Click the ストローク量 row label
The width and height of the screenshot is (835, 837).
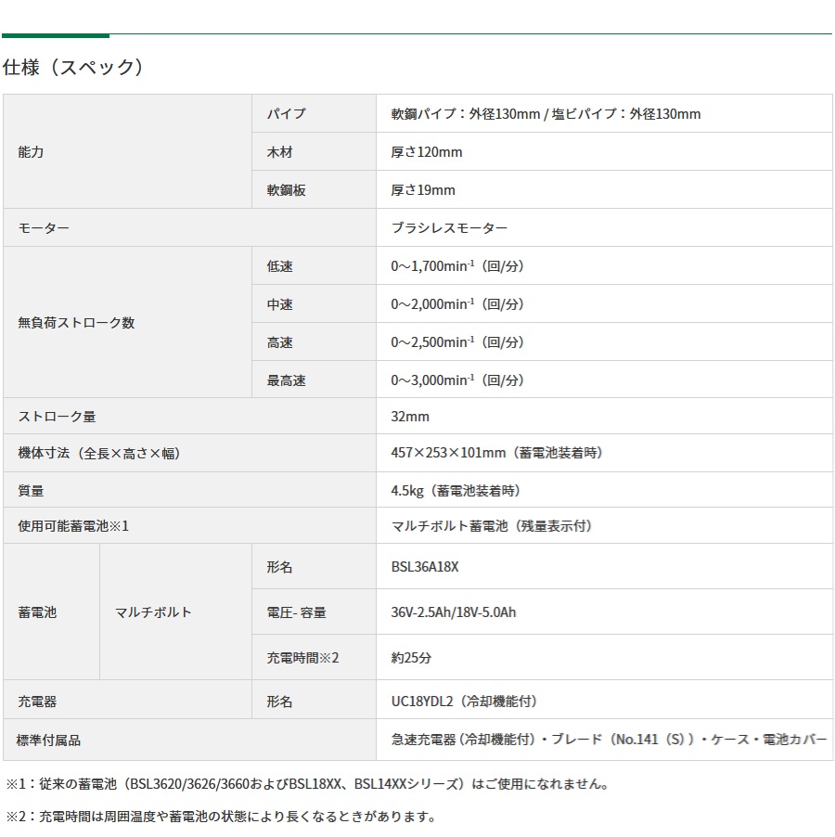(x=189, y=416)
